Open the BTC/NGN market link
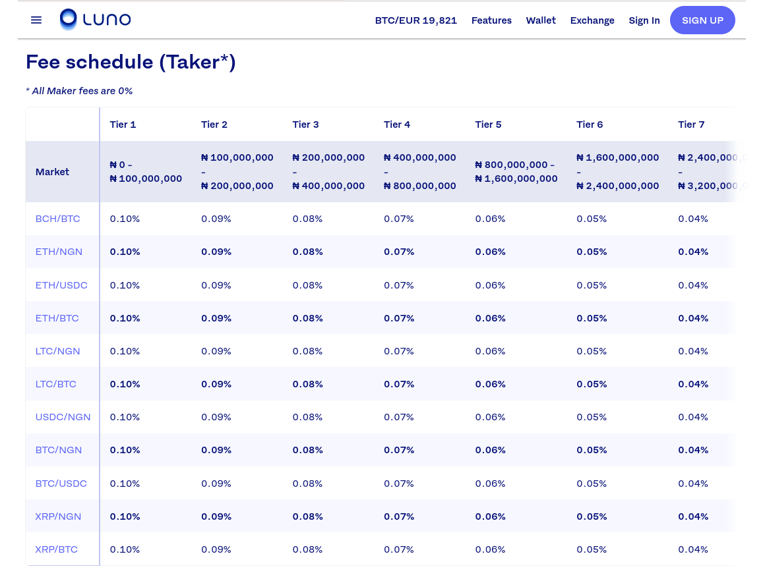Viewport: 765px width, 583px height. click(59, 450)
